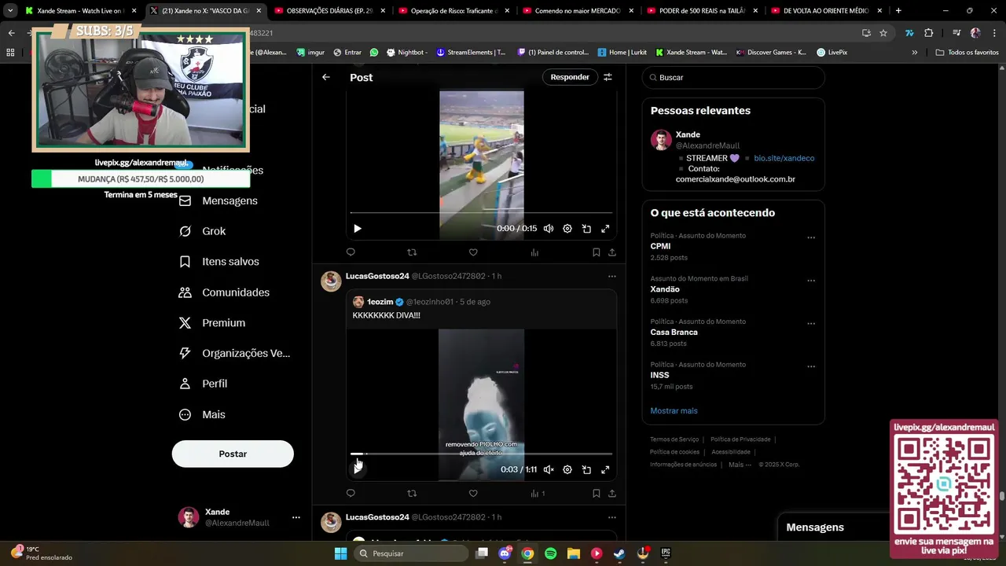Click the Responder button
Image resolution: width=1006 pixels, height=566 pixels.
coord(570,77)
